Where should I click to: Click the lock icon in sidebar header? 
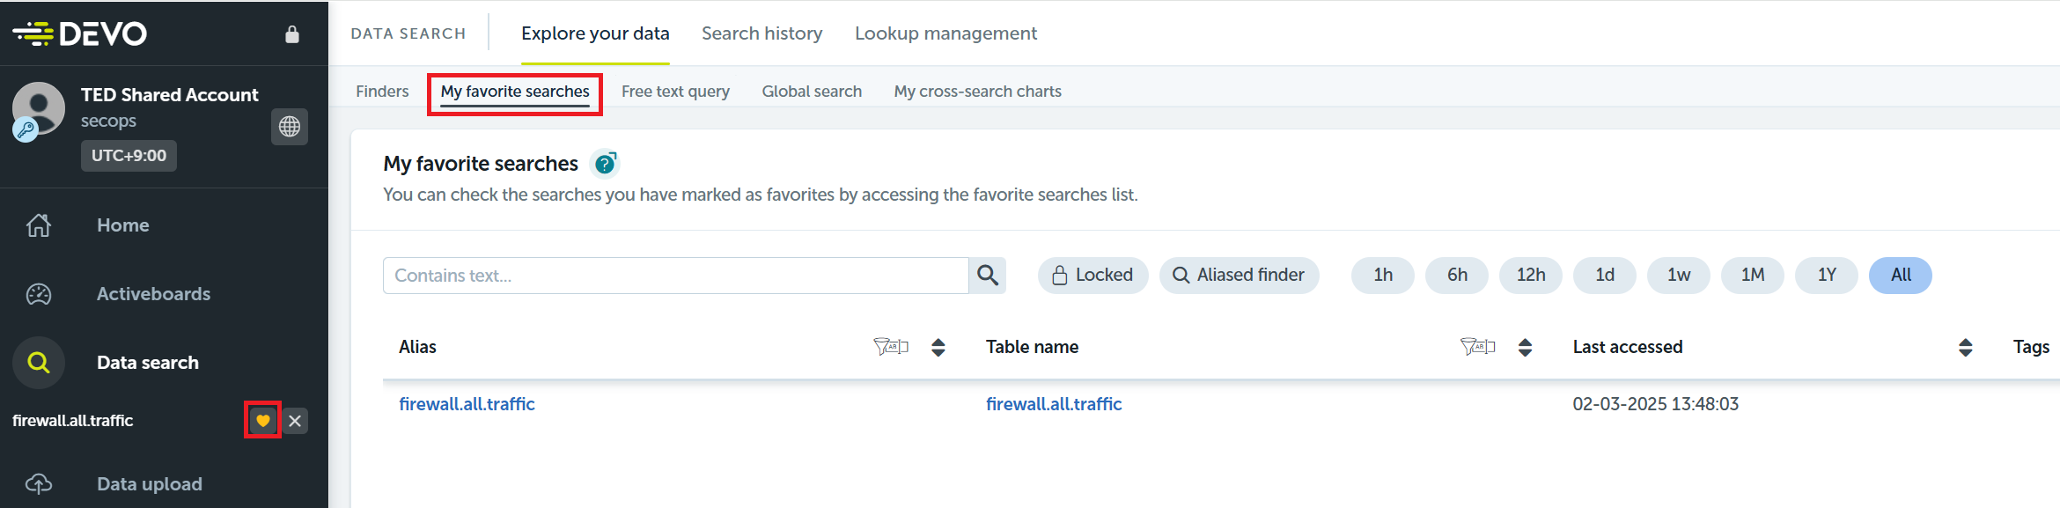(x=292, y=34)
